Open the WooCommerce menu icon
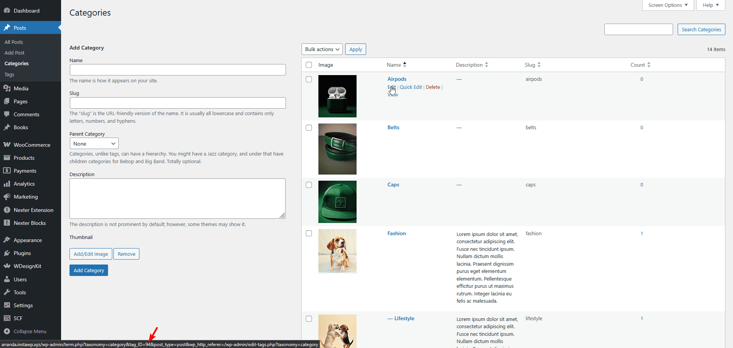Viewport: 733px width, 348px height. coord(7,144)
